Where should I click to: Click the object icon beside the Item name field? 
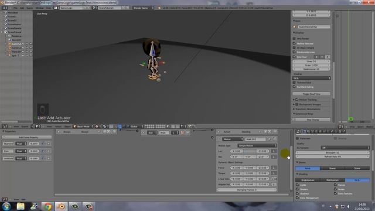[295, 27]
